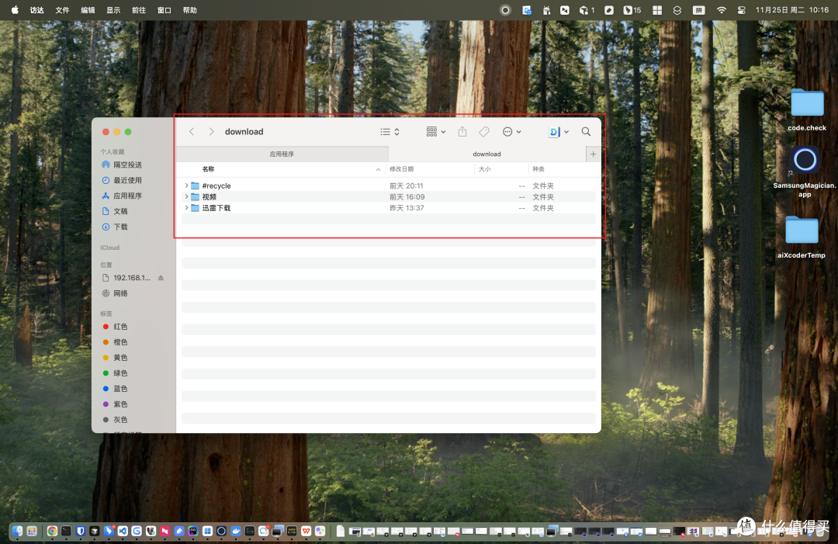Open 最近使用 in sidebar
Screen dimensions: 838x544
[122, 180]
